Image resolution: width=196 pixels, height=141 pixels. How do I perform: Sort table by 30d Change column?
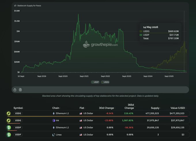(x=107, y=108)
